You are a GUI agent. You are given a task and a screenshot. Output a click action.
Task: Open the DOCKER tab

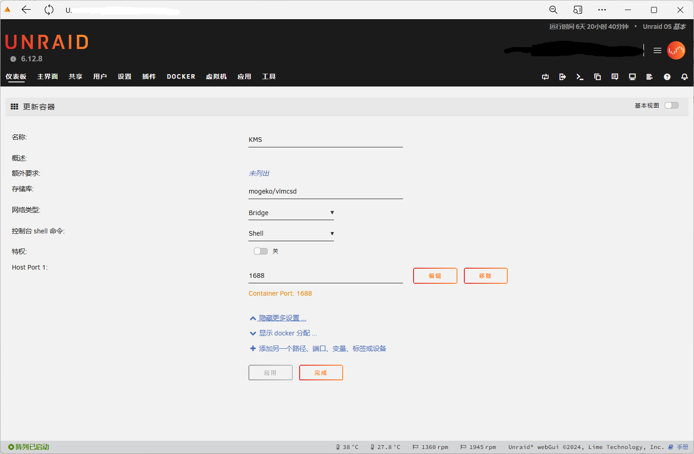click(181, 76)
